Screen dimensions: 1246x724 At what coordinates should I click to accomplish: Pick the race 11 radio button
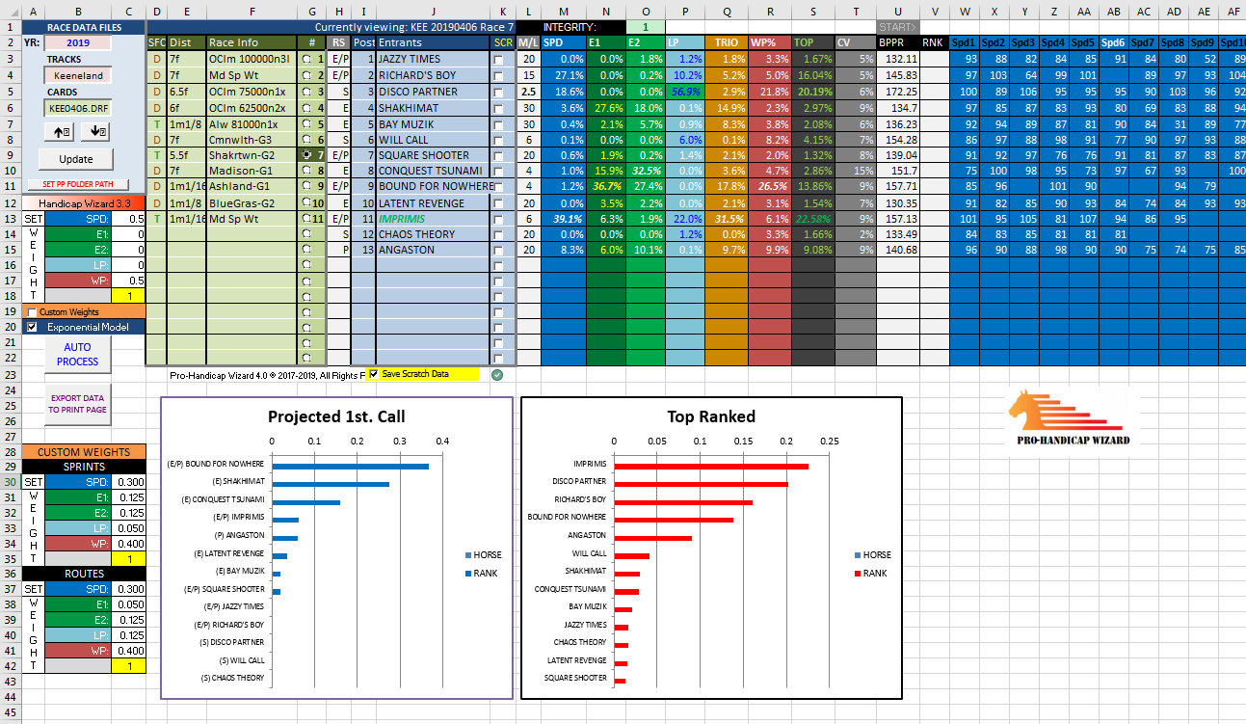point(307,219)
